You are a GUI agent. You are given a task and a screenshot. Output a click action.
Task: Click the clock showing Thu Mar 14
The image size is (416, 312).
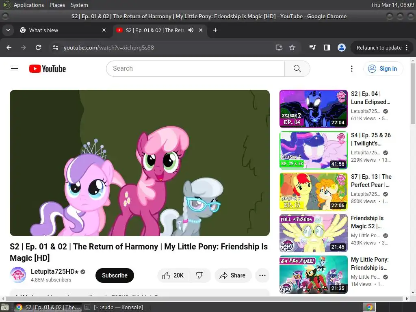click(x=392, y=5)
